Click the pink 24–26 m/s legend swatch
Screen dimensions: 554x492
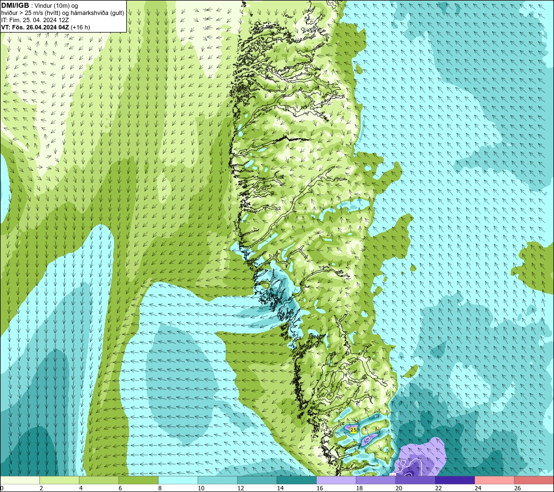tap(495, 480)
